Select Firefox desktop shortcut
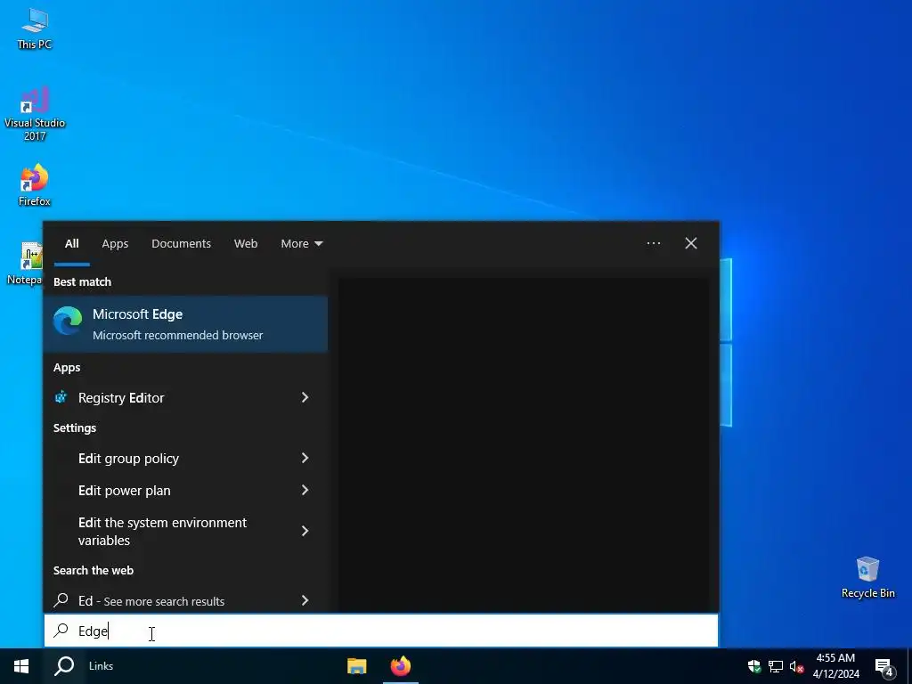Screen dimensions: 912x684 click(35, 185)
